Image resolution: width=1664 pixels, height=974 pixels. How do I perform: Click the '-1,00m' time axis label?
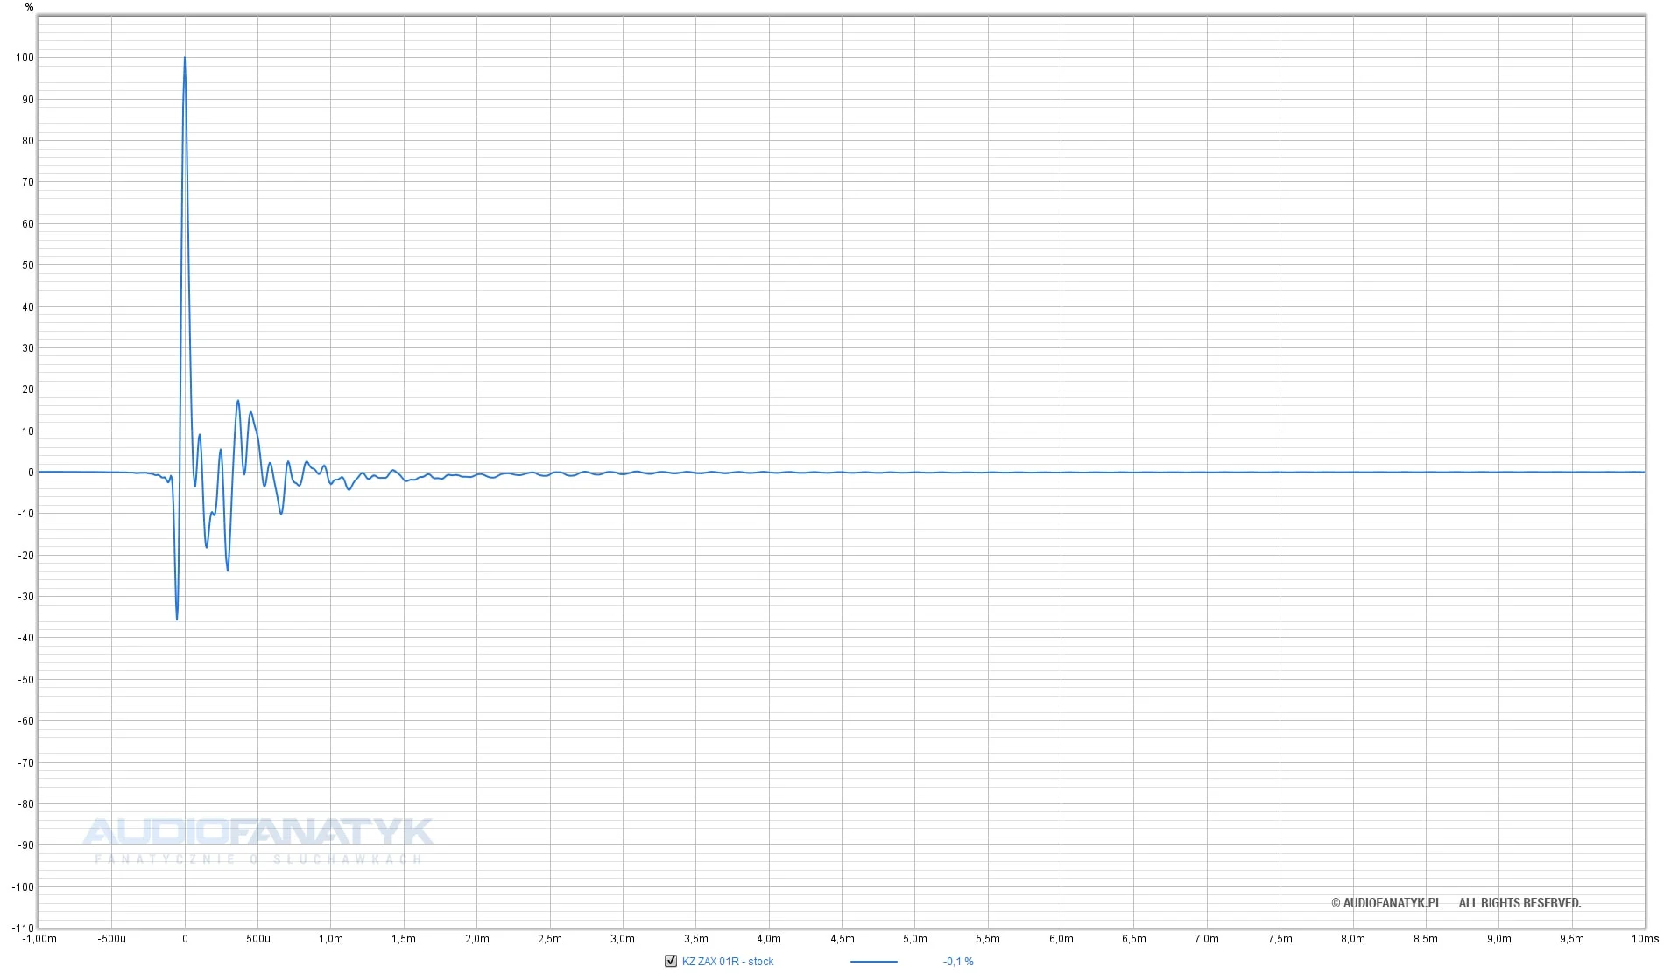(x=39, y=939)
